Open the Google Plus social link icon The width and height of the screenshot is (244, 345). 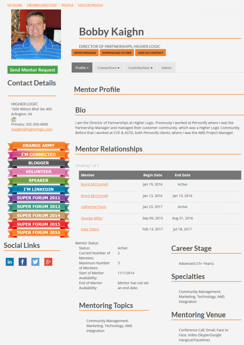pyautogui.click(x=48, y=262)
